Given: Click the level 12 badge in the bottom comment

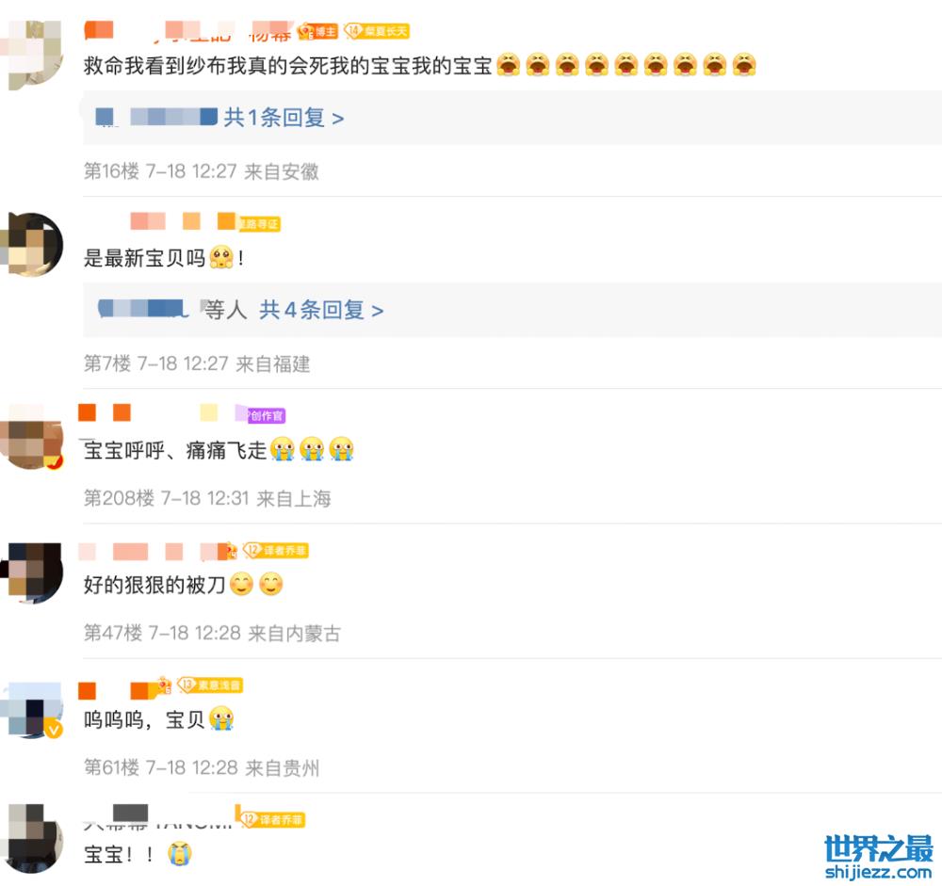Looking at the screenshot, I should point(272,819).
